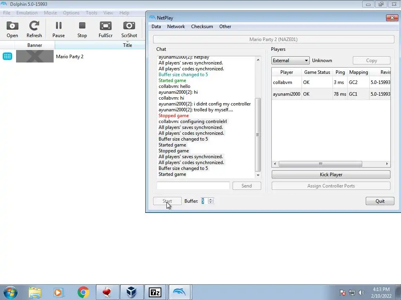401x300 pixels.
Task: Click the players list horizontal scrollbar thumb
Action: pyautogui.click(x=320, y=164)
